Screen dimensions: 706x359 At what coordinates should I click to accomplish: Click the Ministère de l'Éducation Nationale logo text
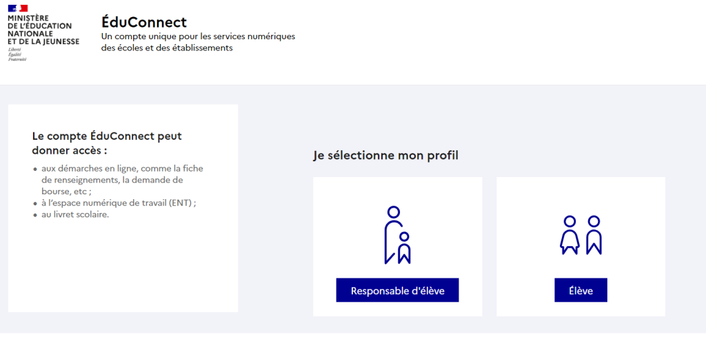click(43, 30)
